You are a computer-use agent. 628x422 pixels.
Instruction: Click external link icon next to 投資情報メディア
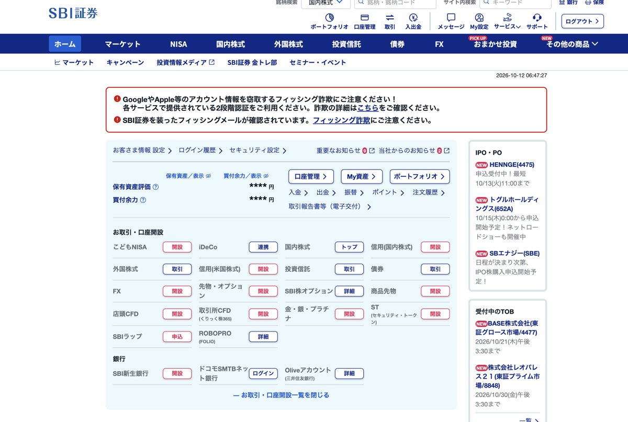point(212,62)
